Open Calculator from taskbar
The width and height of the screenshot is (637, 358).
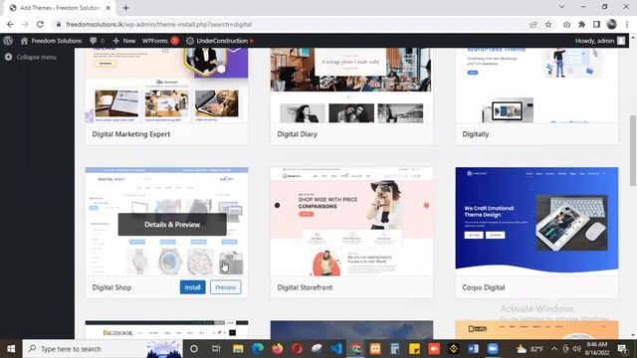395,349
